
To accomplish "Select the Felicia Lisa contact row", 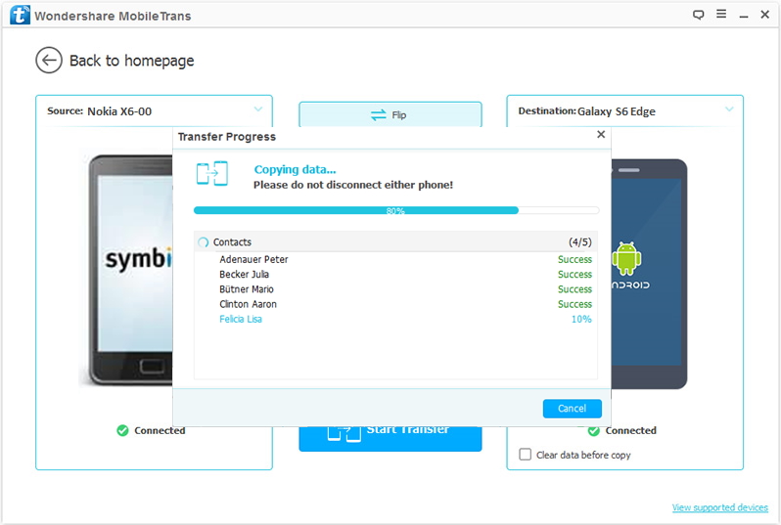I will (x=395, y=319).
